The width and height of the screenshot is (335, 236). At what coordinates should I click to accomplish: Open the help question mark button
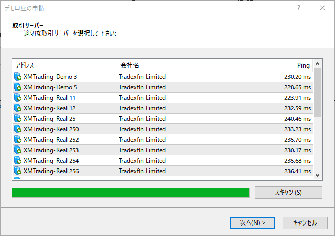click(x=299, y=8)
